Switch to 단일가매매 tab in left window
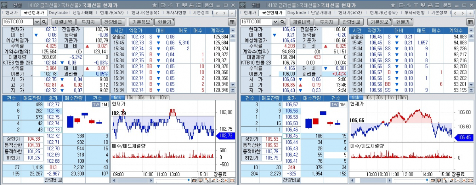476x185 pixels. click(82, 12)
